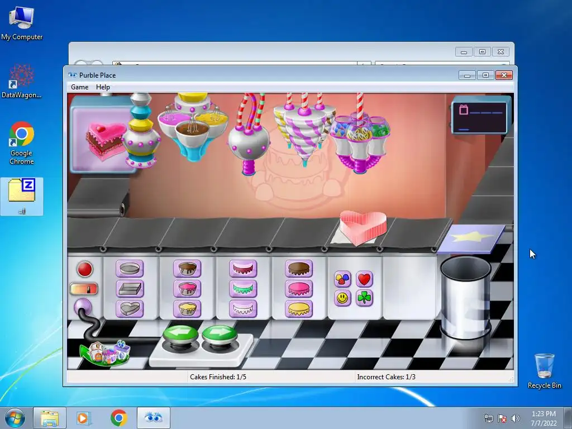Toggle the orange flame switch

click(x=84, y=289)
